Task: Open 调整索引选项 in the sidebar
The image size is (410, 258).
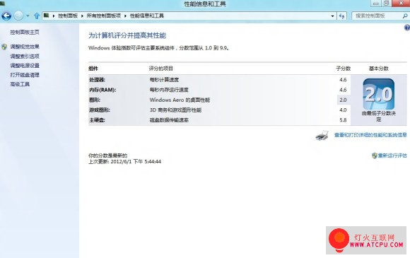Action: click(25, 57)
